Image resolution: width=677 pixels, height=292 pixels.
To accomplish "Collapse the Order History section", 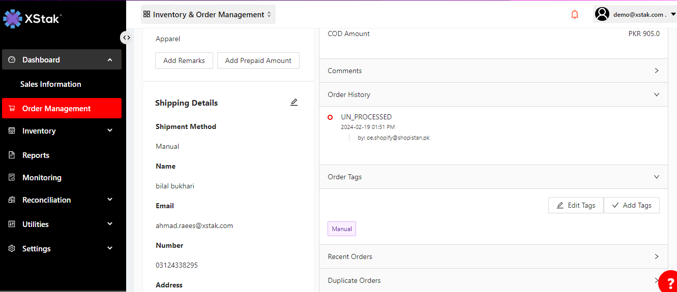I will pyautogui.click(x=656, y=94).
